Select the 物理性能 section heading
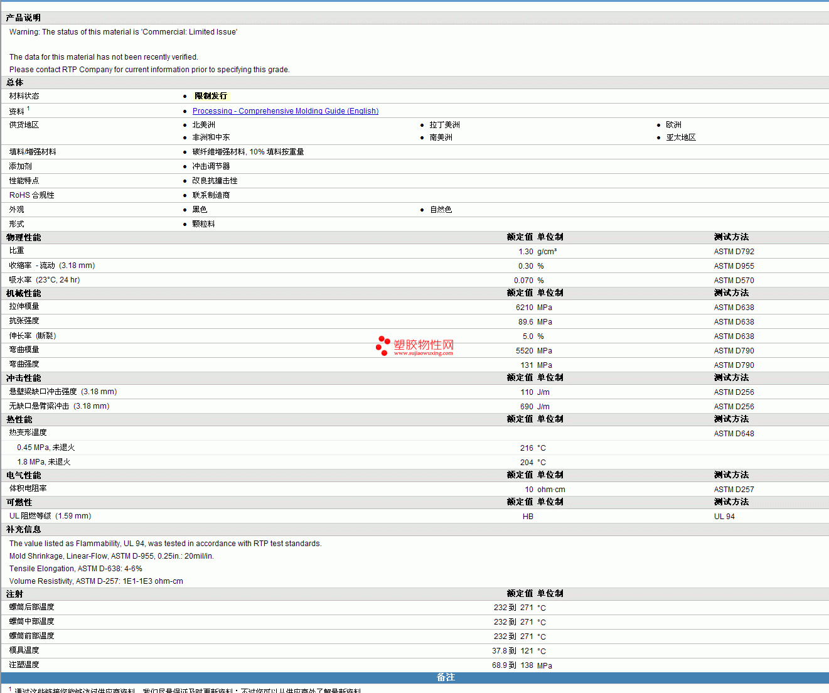Image resolution: width=829 pixels, height=693 pixels. (23, 237)
